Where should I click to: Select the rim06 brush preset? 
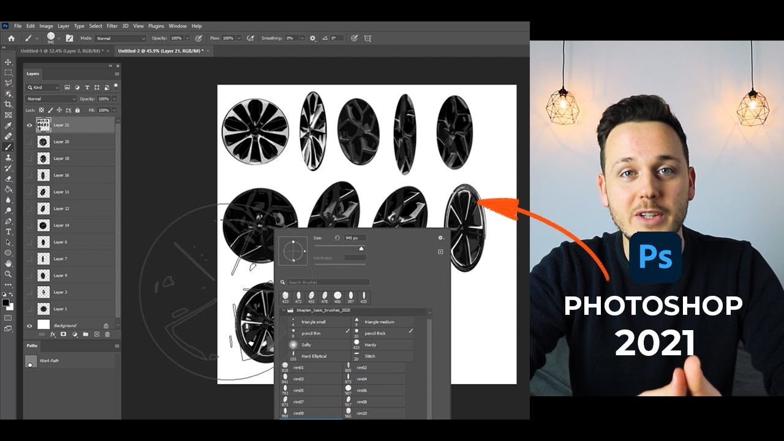click(374, 390)
